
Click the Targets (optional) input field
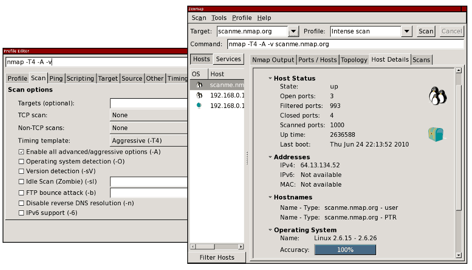tap(149, 103)
